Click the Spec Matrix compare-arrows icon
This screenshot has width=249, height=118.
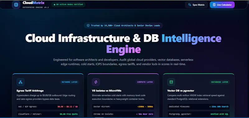[190, 5]
